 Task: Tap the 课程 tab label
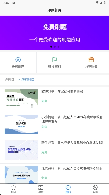pyautogui.click(x=41, y=192)
